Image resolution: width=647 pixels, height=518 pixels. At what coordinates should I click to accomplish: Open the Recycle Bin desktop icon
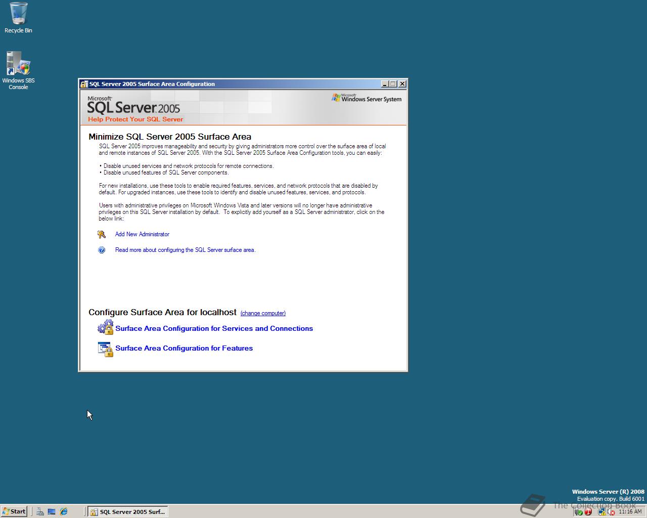[x=18, y=18]
